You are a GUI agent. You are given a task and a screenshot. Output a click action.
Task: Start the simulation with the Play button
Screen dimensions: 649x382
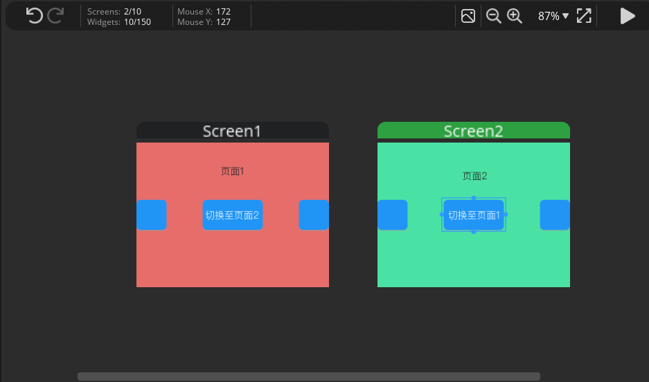tap(628, 16)
